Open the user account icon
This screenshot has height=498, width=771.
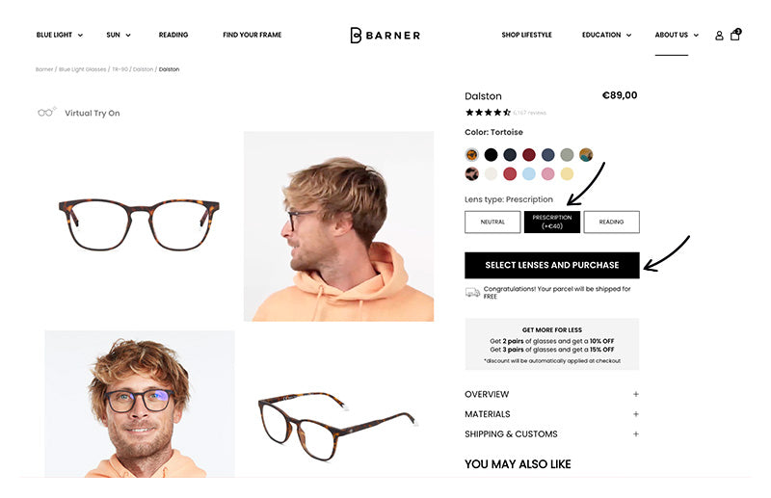click(x=719, y=36)
